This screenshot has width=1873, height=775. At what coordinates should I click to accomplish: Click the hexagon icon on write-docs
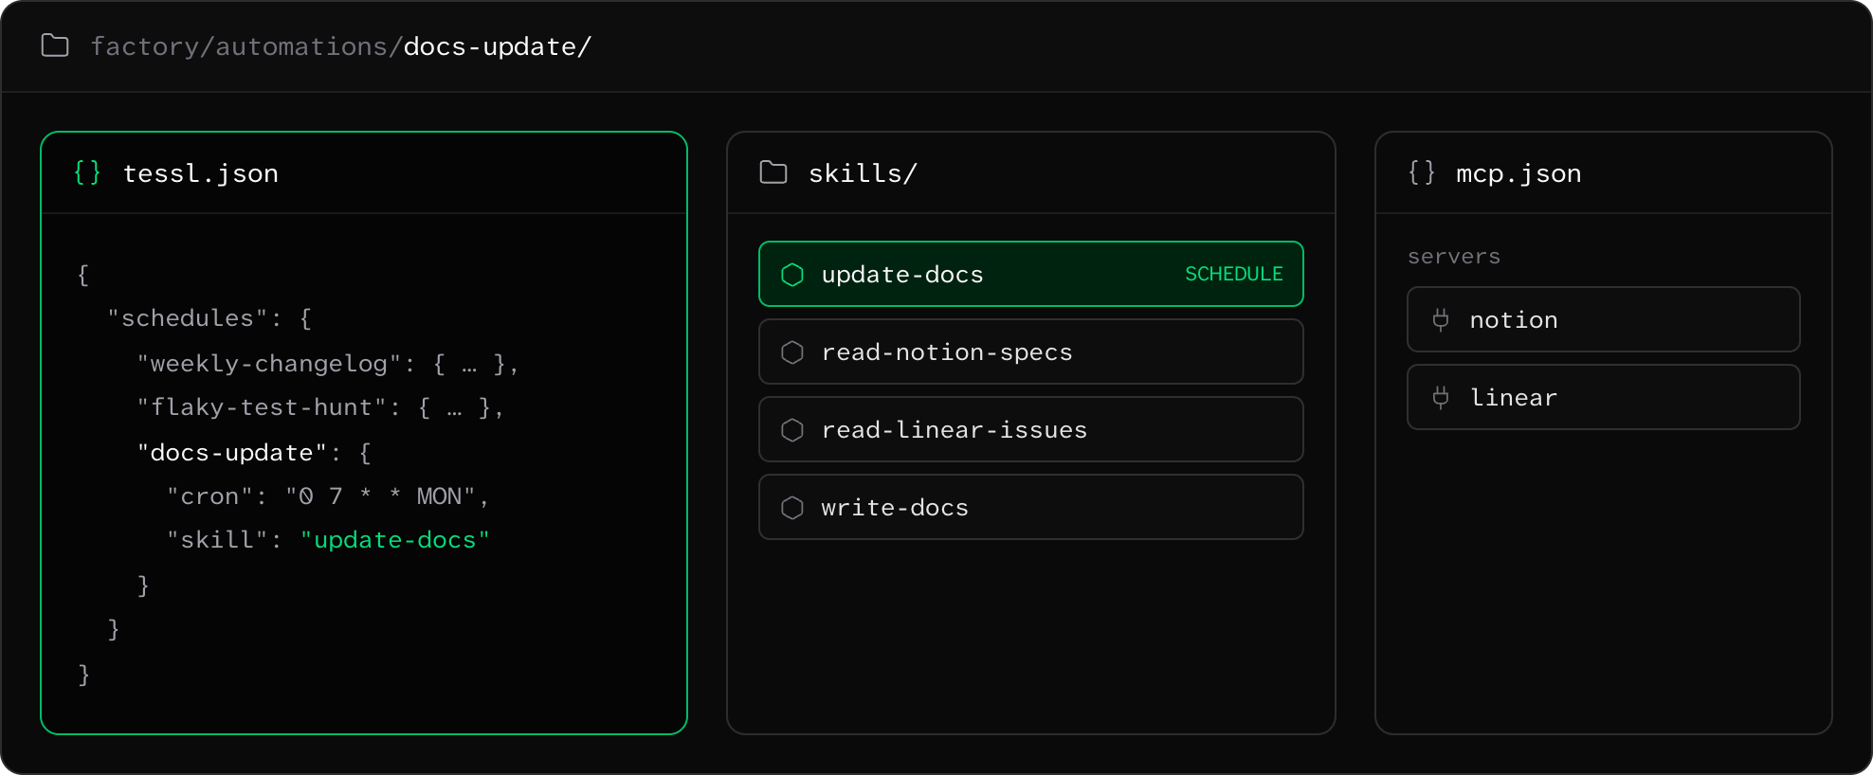792,508
